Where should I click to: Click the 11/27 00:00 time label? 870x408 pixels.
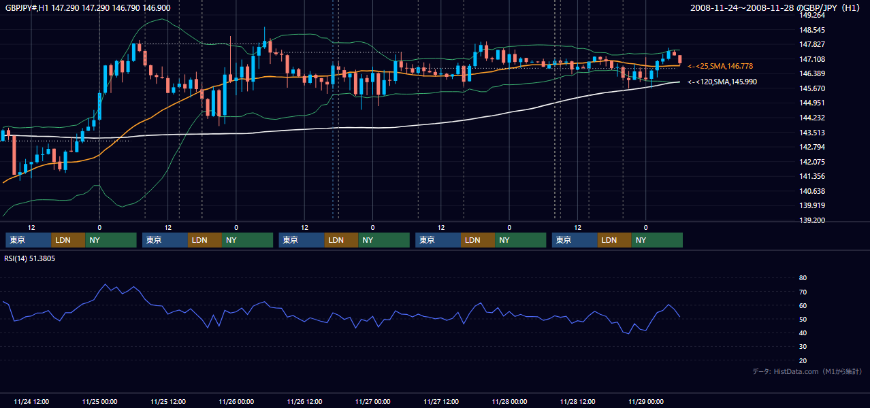372,401
